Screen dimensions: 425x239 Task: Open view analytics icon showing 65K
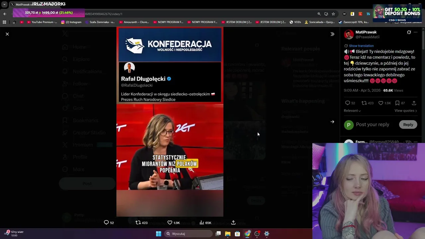pyautogui.click(x=202, y=222)
